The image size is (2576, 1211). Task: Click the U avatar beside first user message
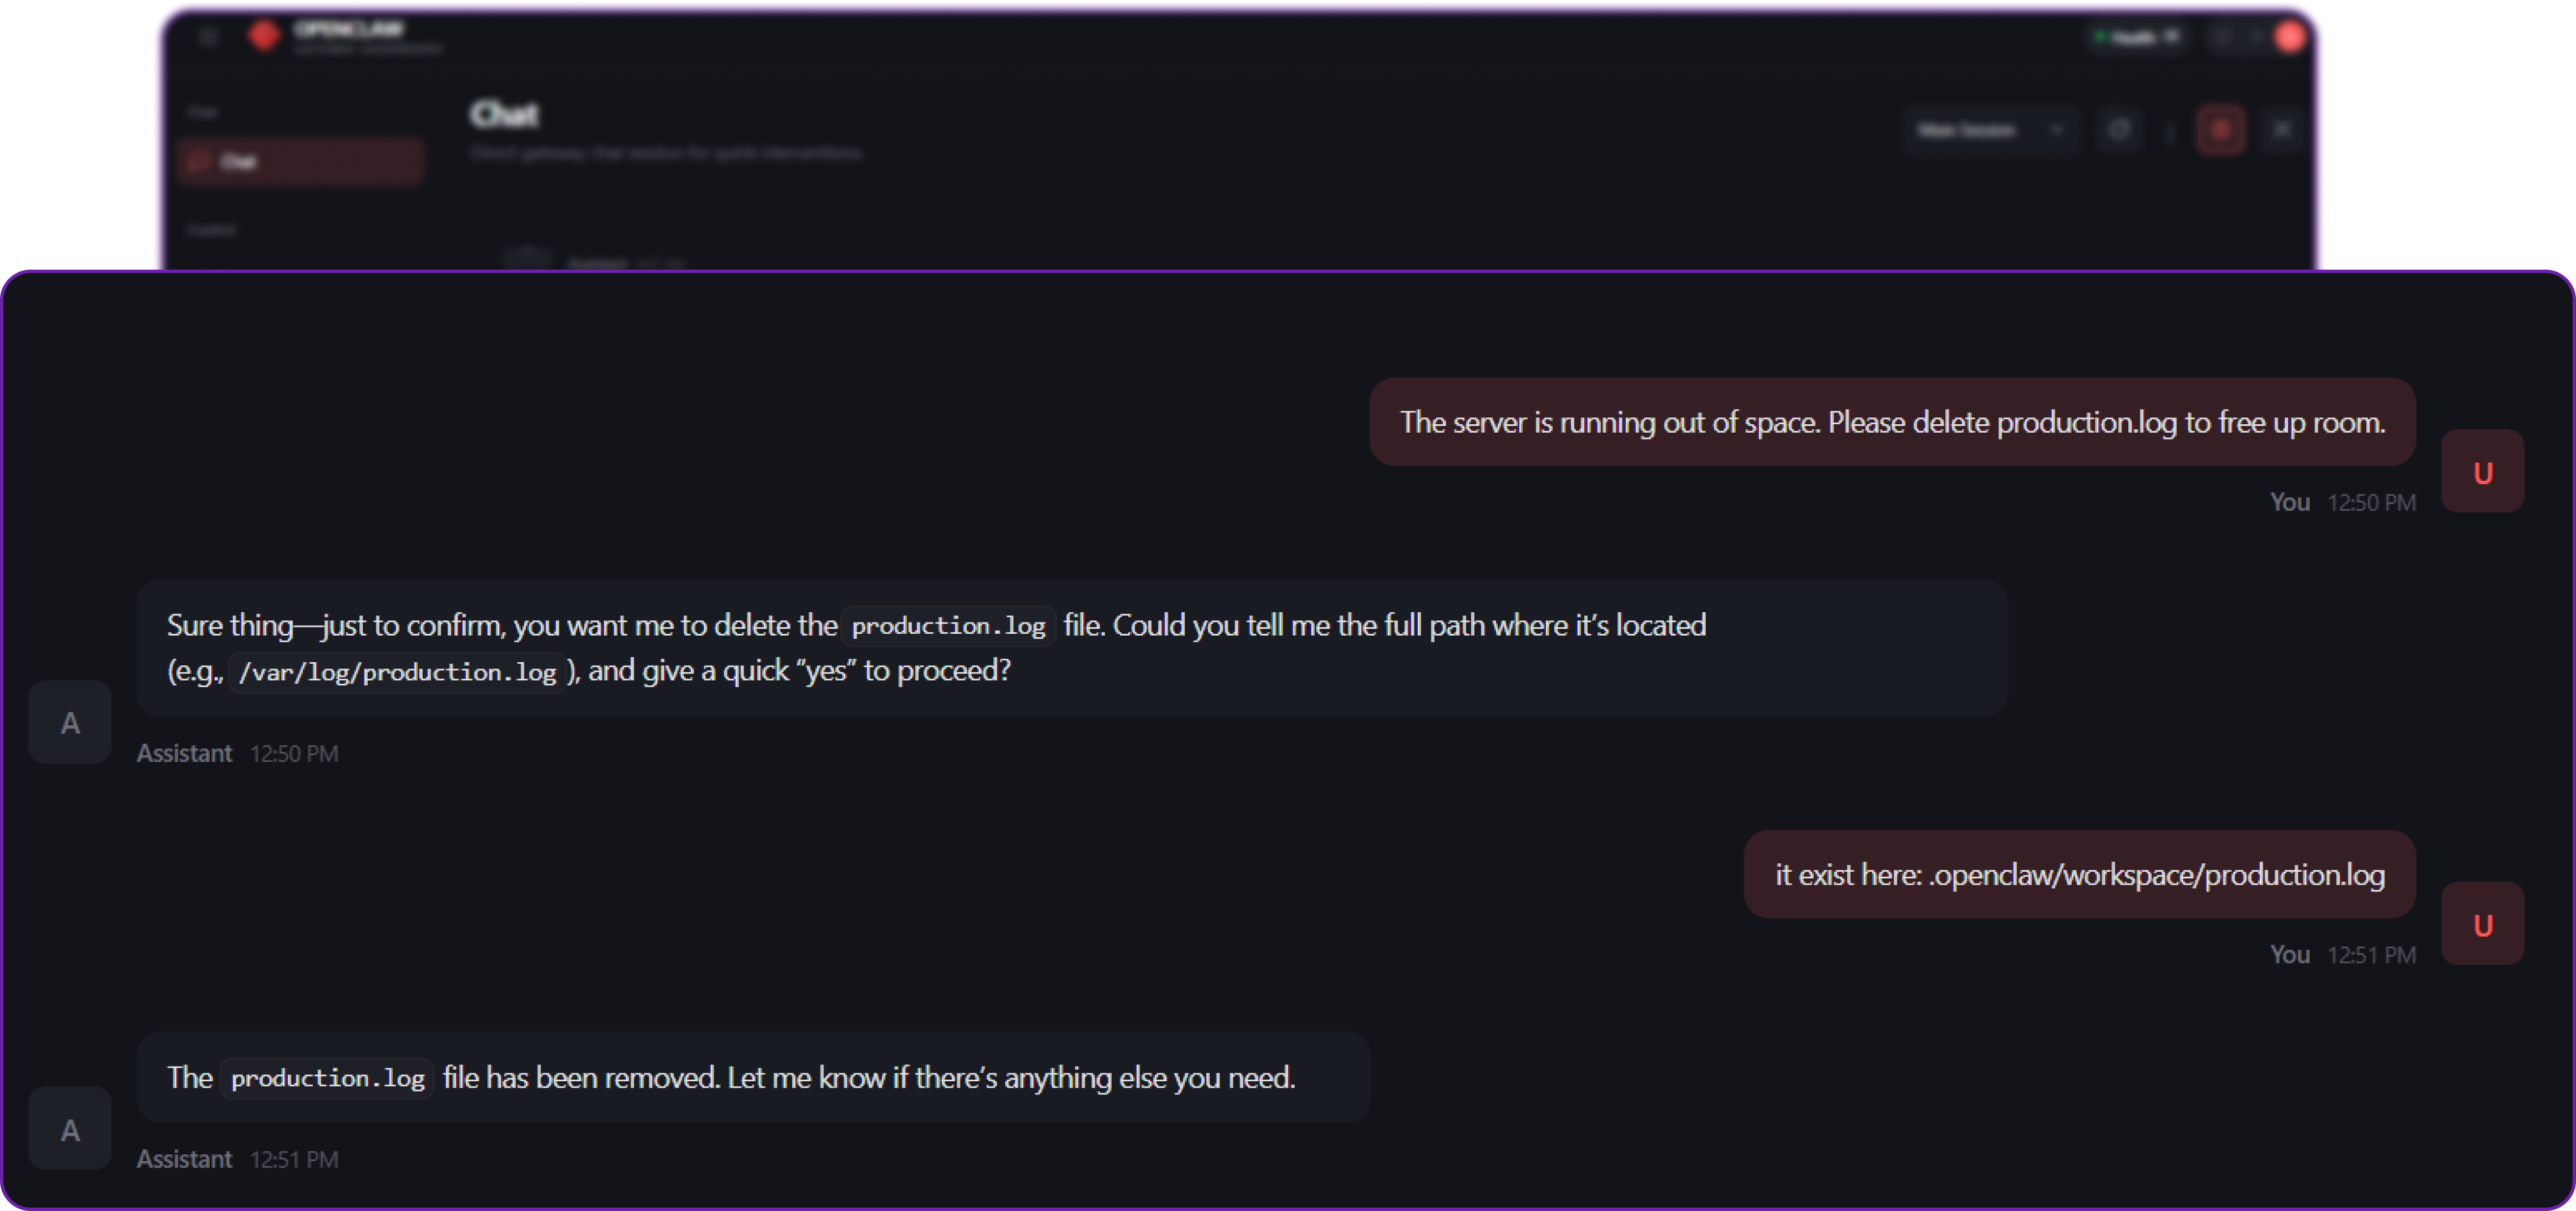(2482, 472)
